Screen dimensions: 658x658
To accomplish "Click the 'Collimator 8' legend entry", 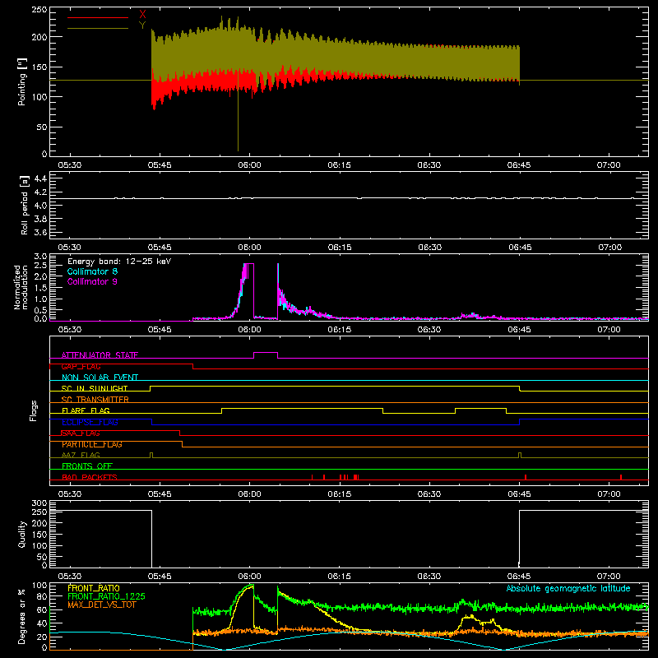I will [92, 271].
